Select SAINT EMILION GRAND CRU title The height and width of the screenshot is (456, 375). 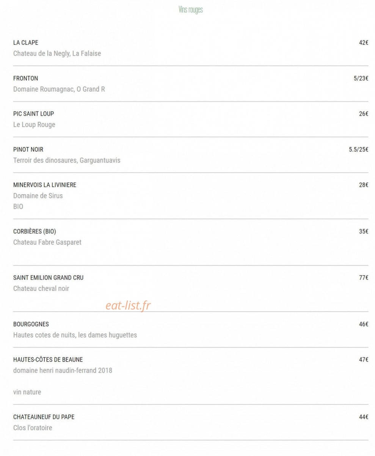pos(49,278)
